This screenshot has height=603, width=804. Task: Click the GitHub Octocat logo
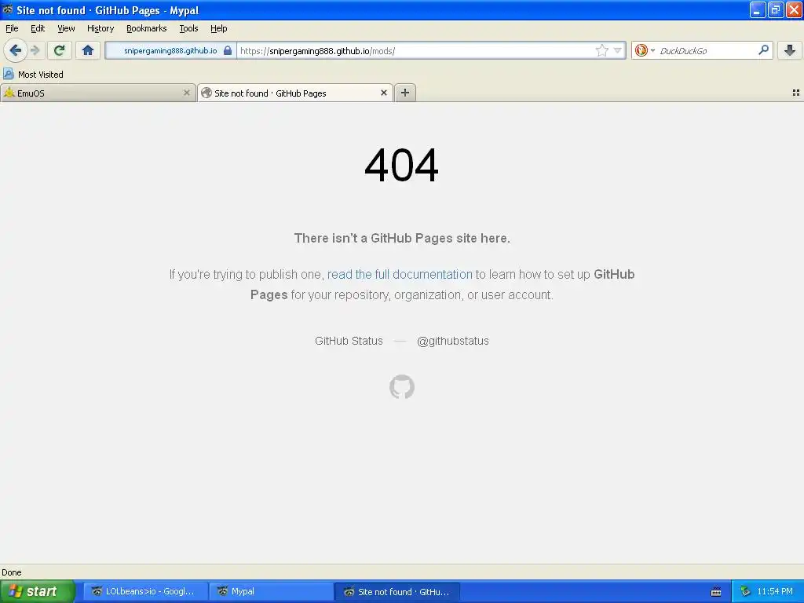coord(402,386)
